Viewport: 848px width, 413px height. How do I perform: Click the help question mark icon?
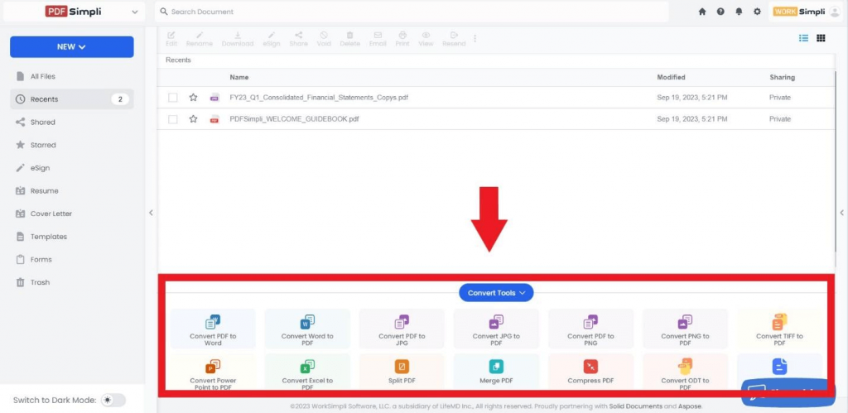[x=720, y=12]
